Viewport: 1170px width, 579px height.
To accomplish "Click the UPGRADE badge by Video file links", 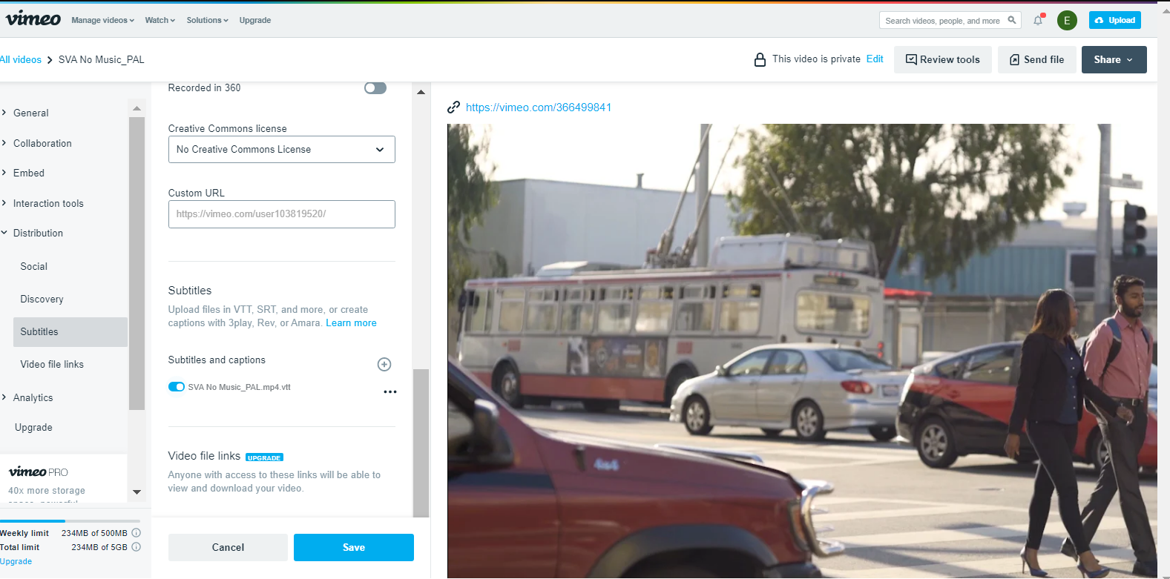I will (x=264, y=457).
